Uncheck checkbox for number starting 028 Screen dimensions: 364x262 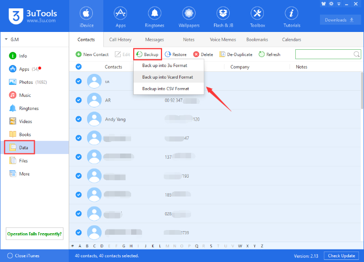tap(79, 214)
